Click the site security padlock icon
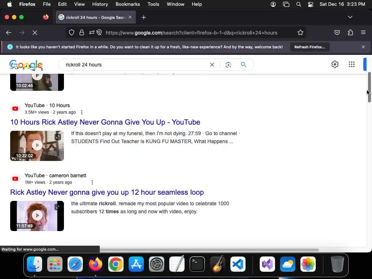 click(x=82, y=32)
